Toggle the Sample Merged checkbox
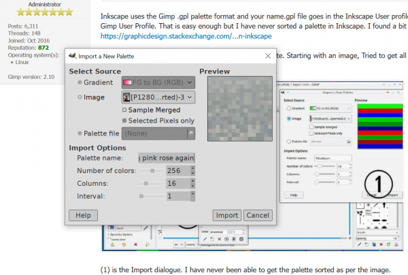Screen dimensions: 408x275 [124, 110]
